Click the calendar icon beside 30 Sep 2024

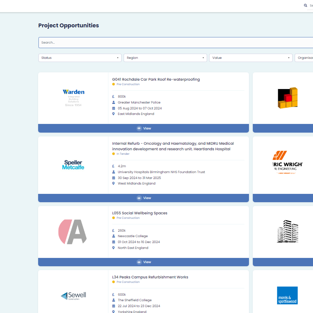coord(114,178)
